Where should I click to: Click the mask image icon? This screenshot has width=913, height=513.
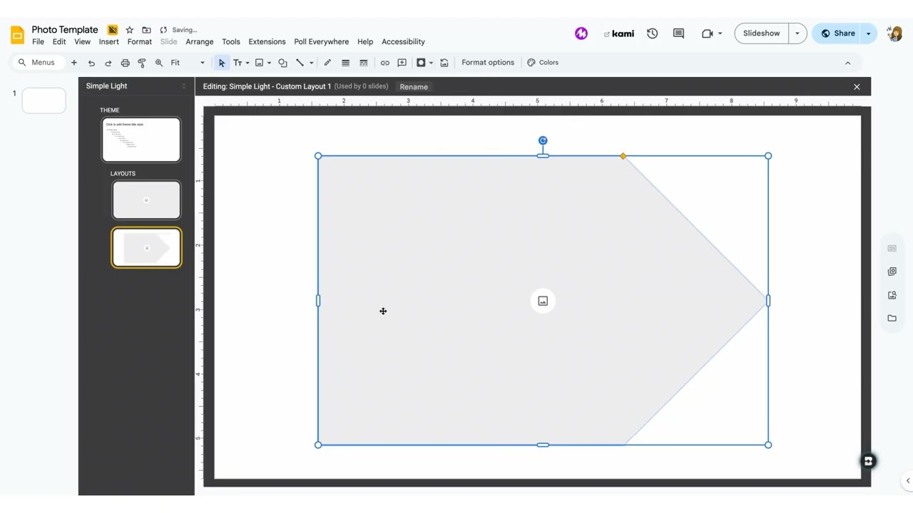(421, 63)
